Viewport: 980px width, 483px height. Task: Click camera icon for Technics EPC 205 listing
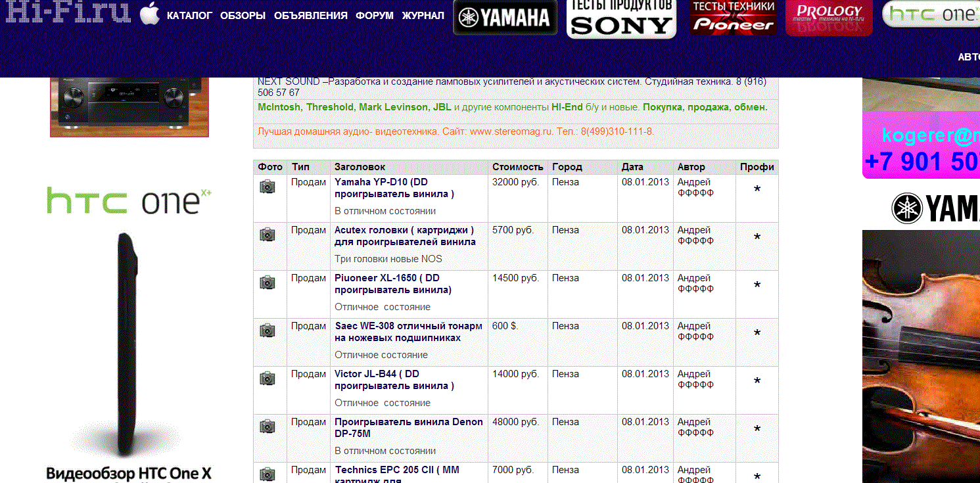click(267, 474)
